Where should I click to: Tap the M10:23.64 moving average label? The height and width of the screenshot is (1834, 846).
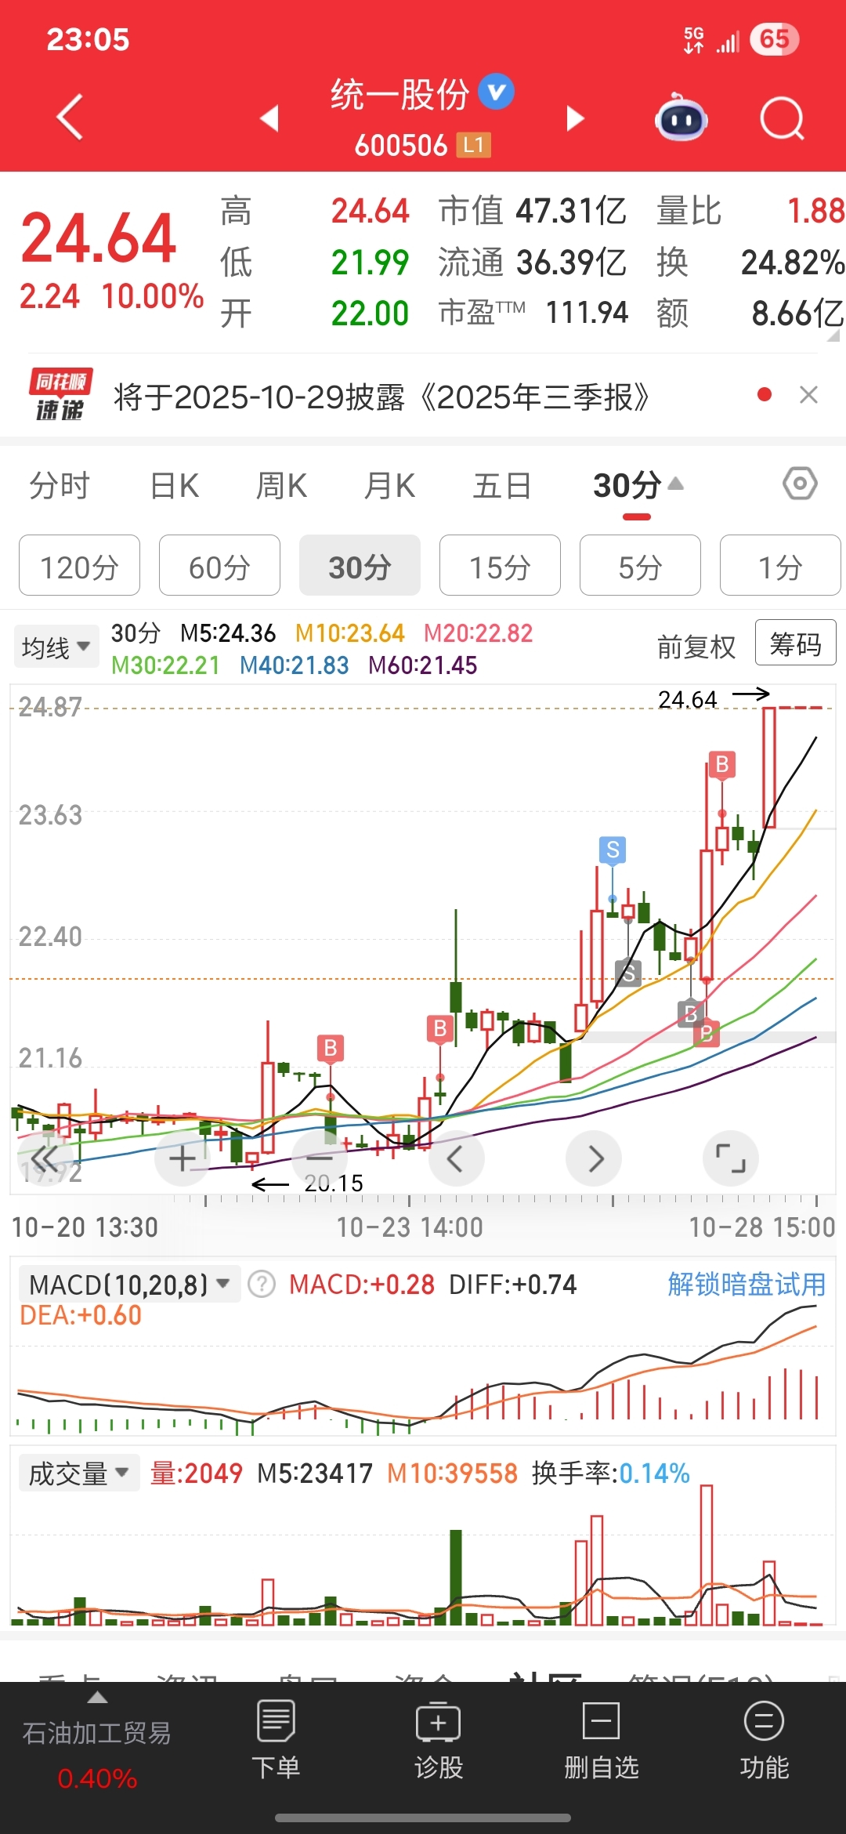[x=349, y=632]
